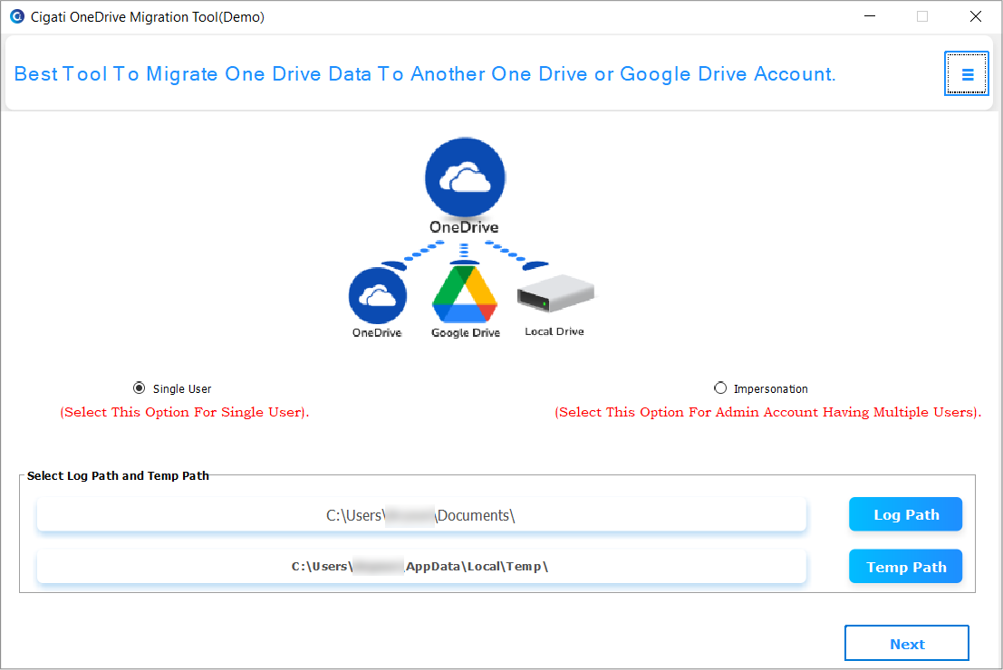This screenshot has height=670, width=1003.
Task: Click the large OneDrive source icon
Action: [465, 177]
